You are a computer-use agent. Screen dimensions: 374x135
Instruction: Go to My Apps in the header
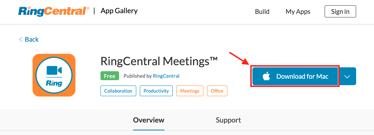[298, 12]
